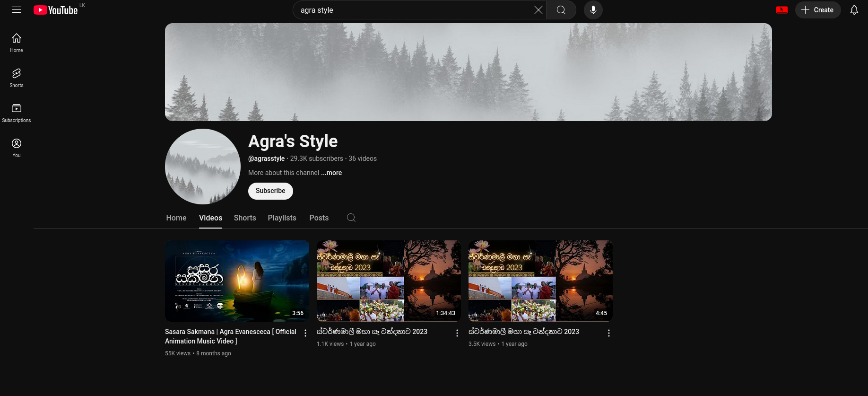The height and width of the screenshot is (396, 868).
Task: Clear the search box text
Action: 538,10
